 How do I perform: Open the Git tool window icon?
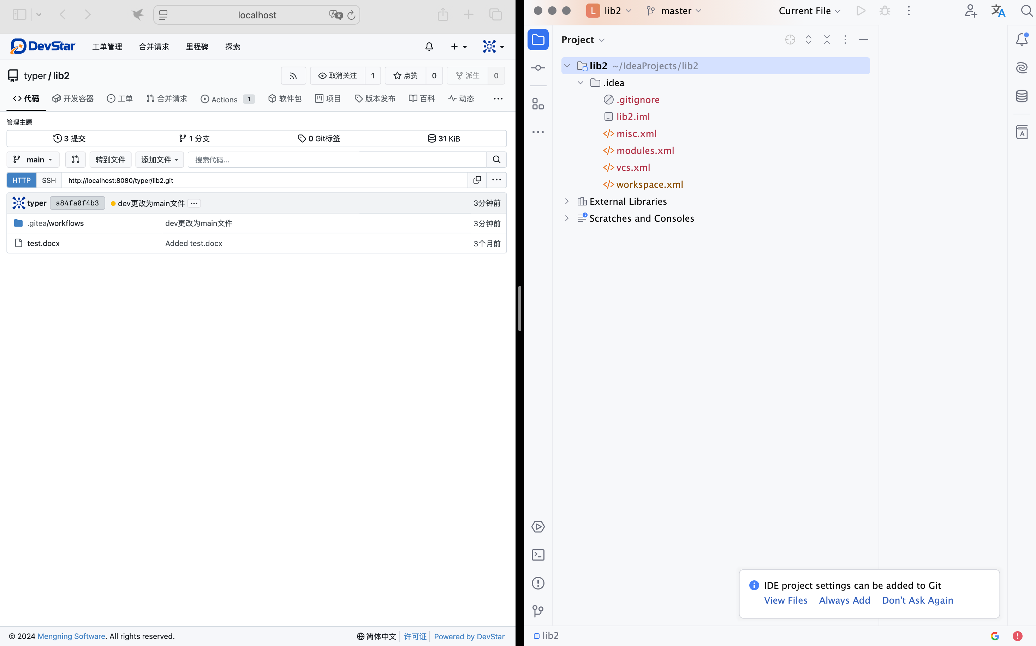click(538, 611)
